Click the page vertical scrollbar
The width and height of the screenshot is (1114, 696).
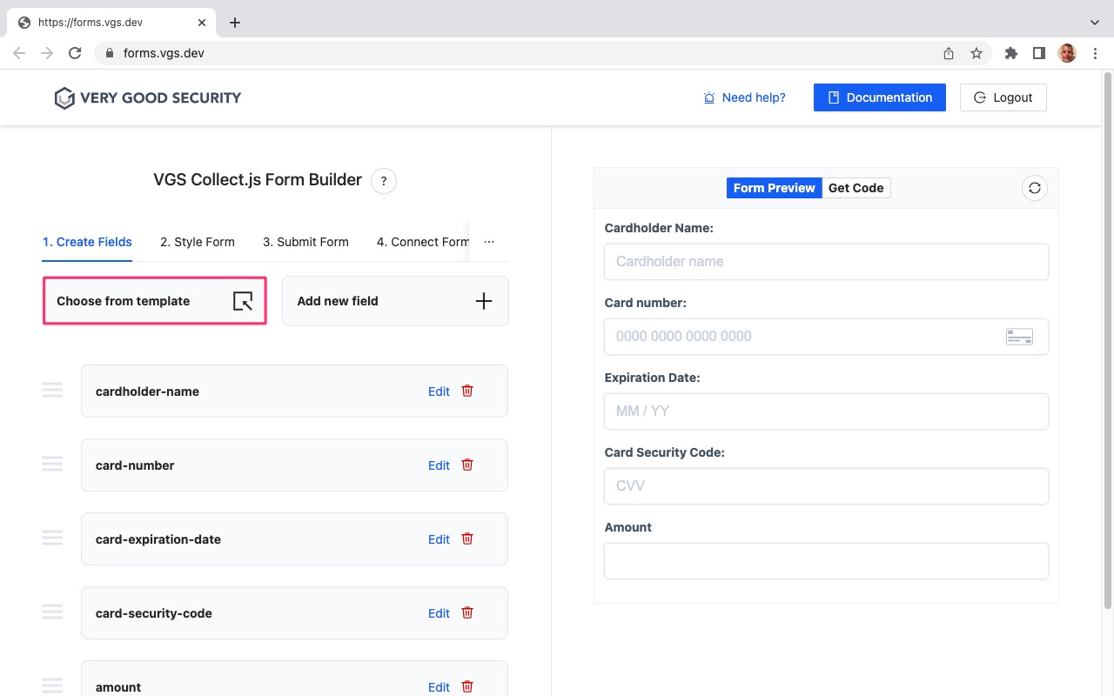[x=1107, y=339]
